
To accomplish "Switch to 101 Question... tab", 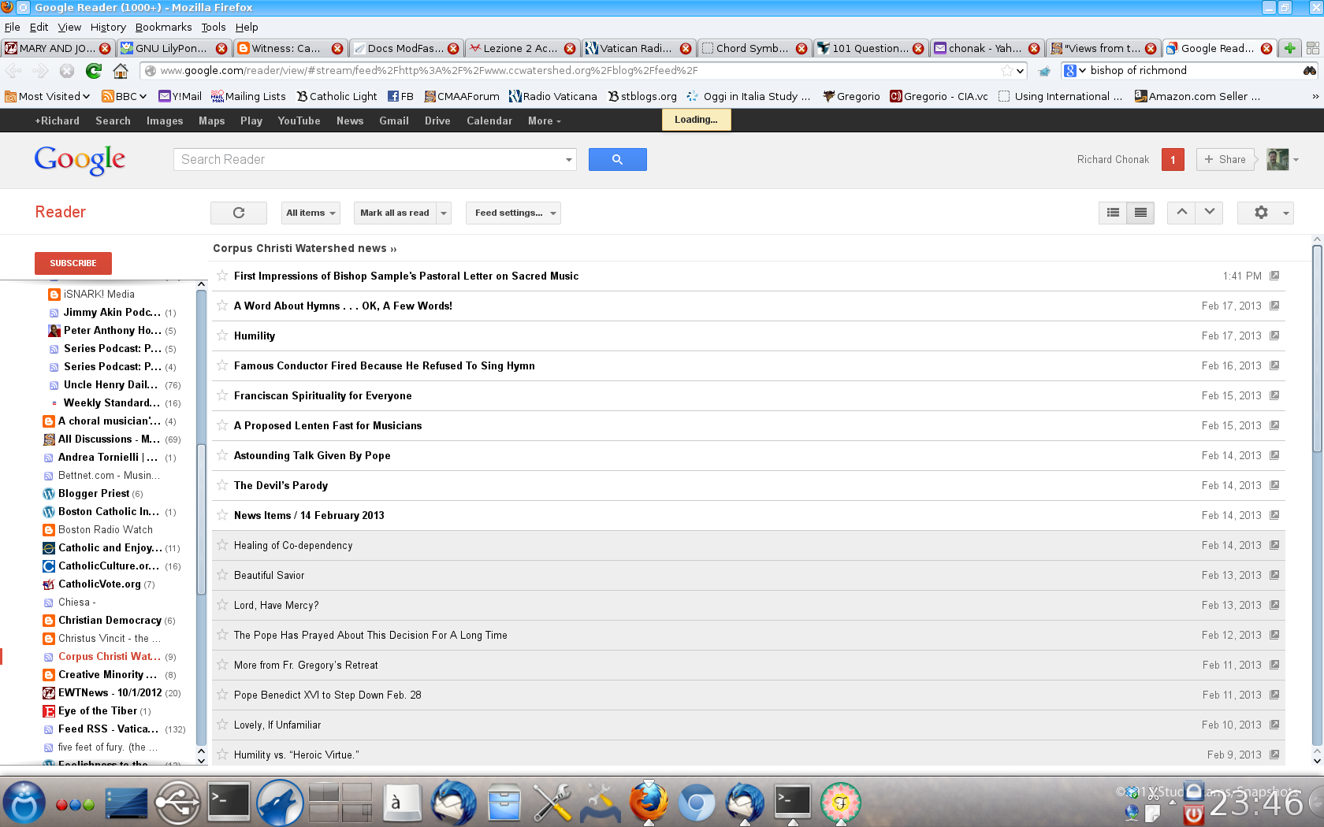I will (x=870, y=48).
